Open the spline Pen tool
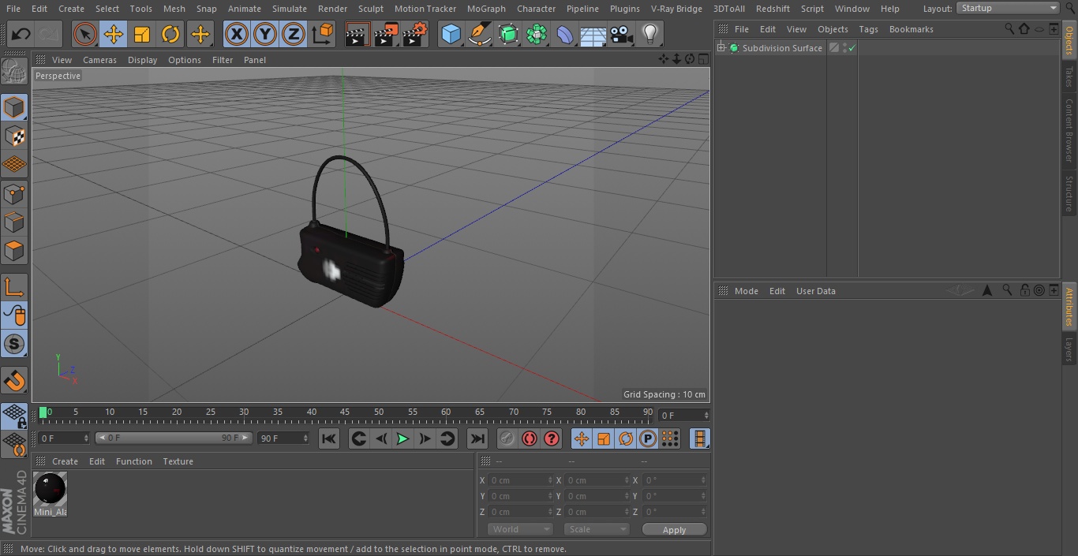 point(479,34)
